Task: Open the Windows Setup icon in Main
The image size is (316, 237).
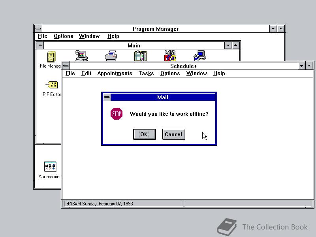Action: coord(200,56)
